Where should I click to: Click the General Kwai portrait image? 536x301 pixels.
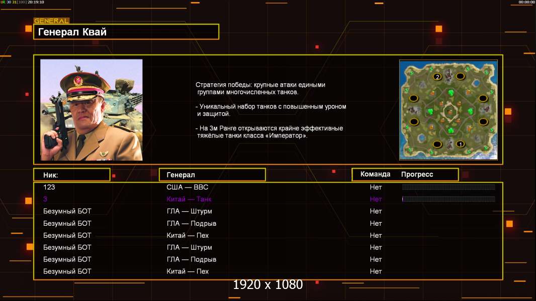coord(92,110)
